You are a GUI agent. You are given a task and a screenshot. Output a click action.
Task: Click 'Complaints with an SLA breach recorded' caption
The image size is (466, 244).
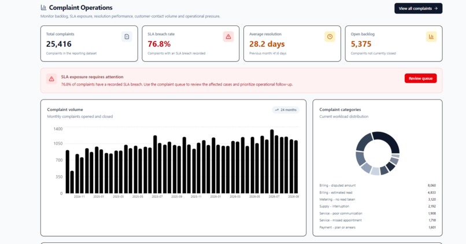(x=176, y=54)
